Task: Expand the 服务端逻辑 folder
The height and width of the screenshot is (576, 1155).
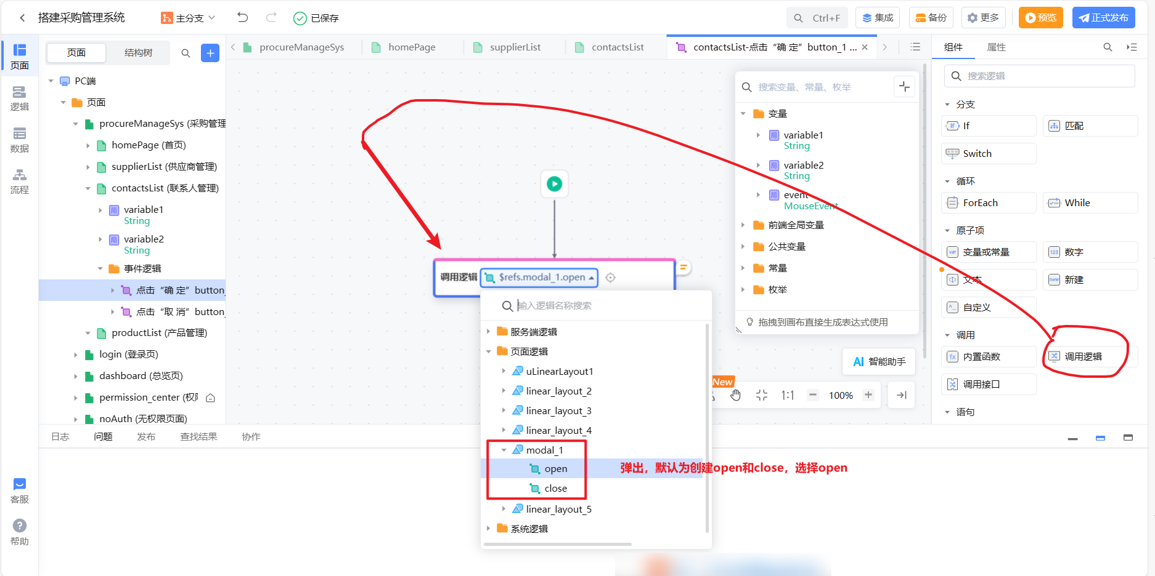Action: [489, 332]
